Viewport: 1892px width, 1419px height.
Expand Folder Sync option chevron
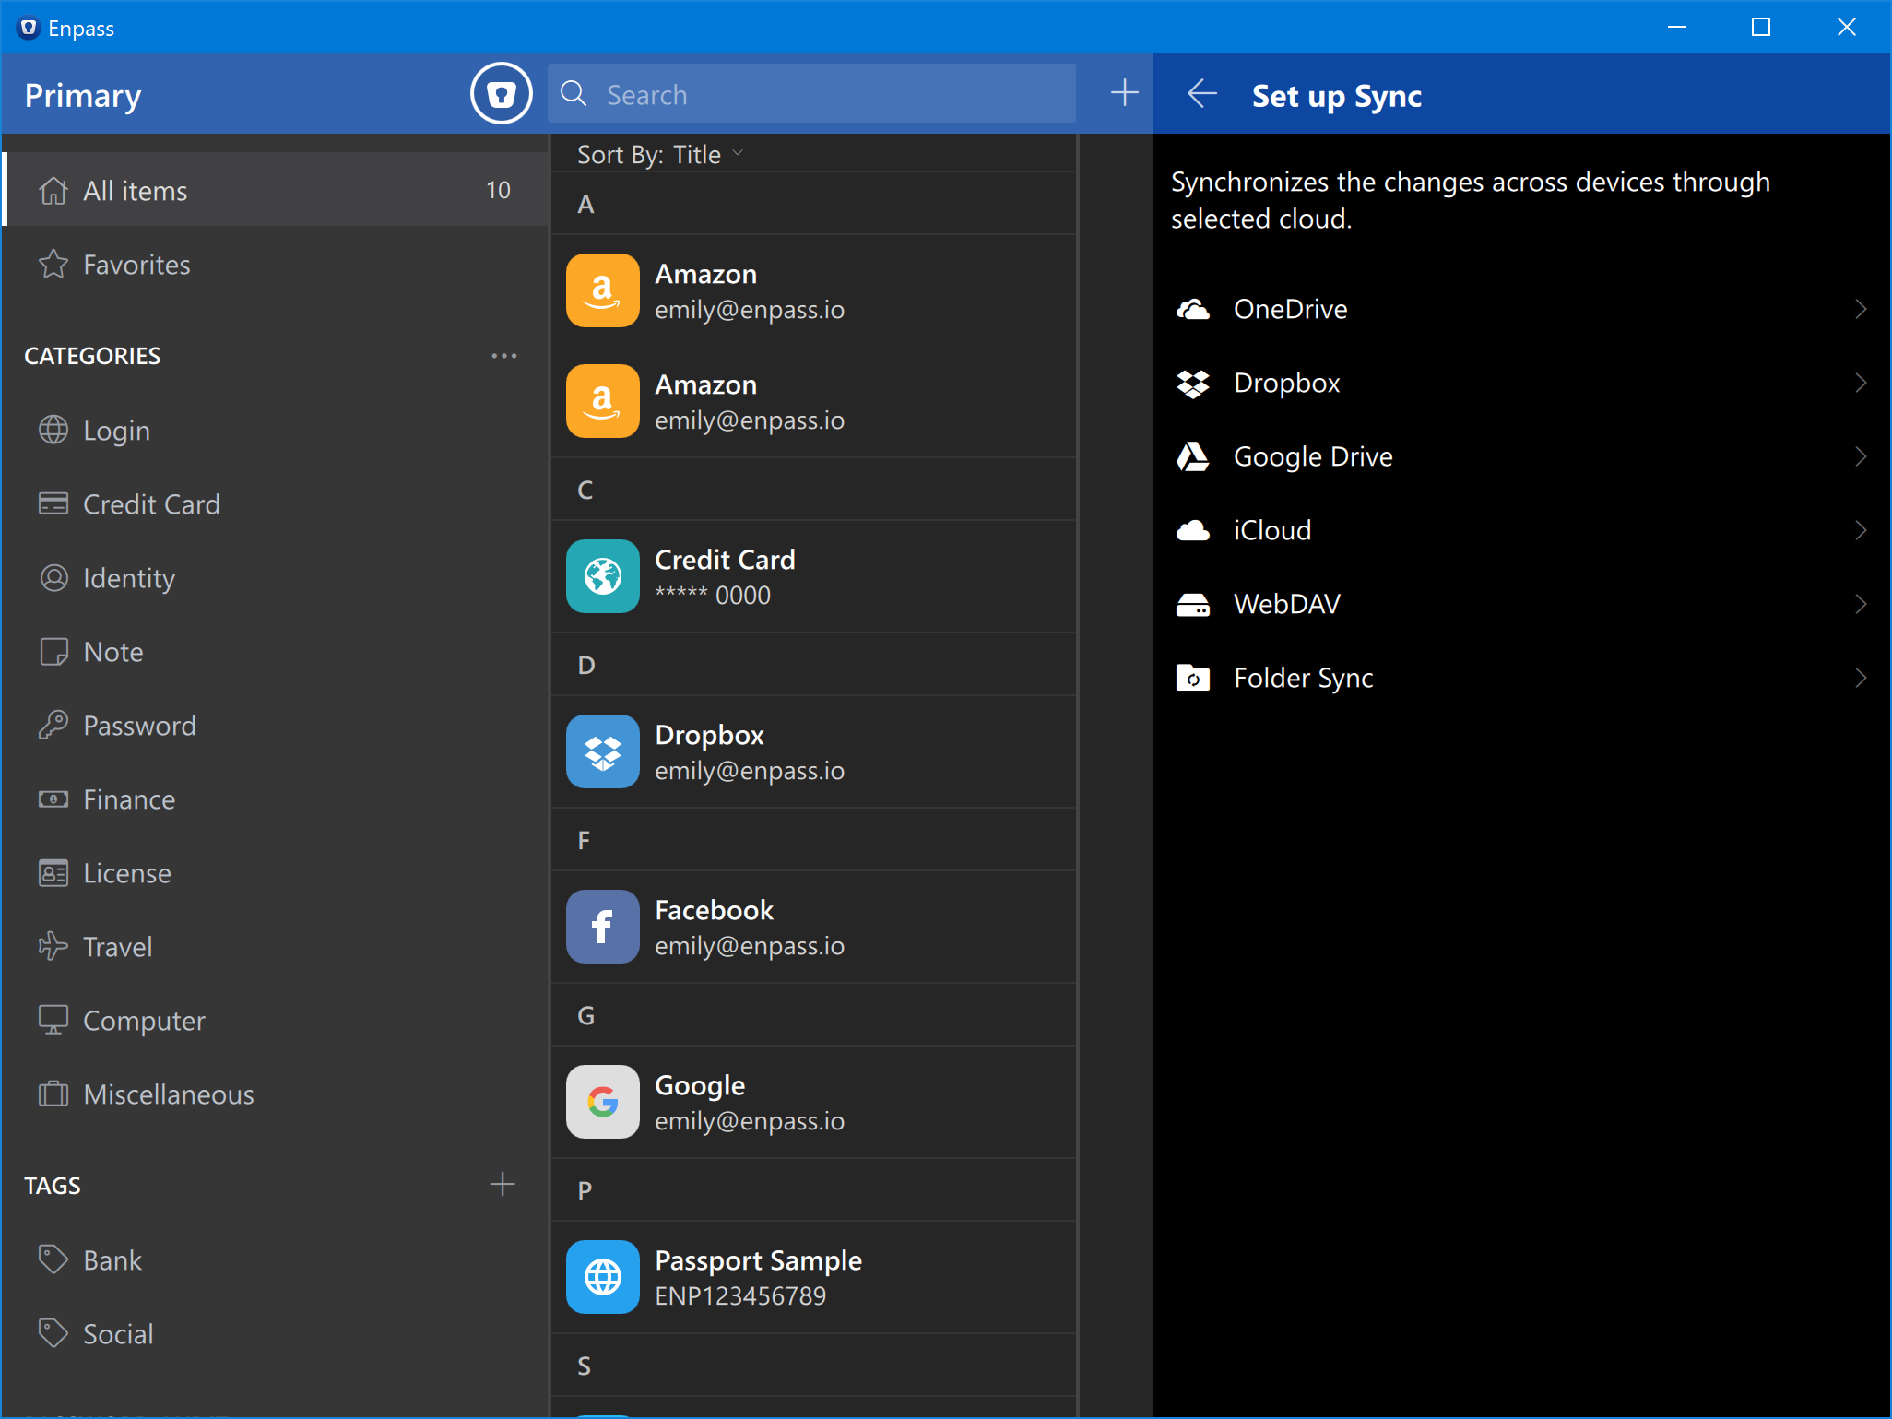click(1860, 678)
